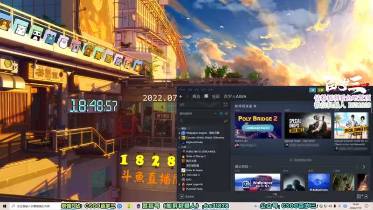Open Special Drops July 2022 news card
Screen dimensions: 373x210
pyautogui.click(x=308, y=126)
